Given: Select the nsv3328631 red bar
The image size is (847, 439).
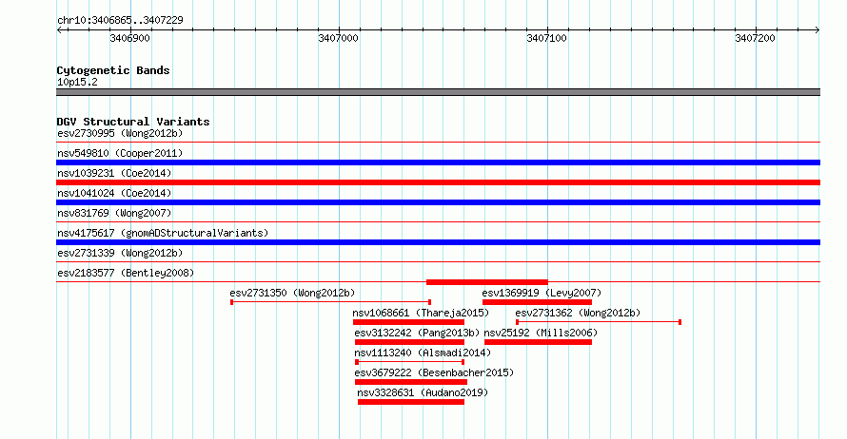Looking at the screenshot, I should pos(411,402).
